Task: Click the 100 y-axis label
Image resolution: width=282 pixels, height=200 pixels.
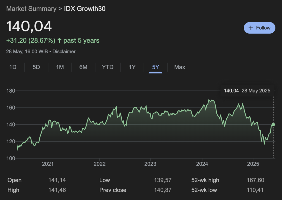Action: (x=11, y=158)
